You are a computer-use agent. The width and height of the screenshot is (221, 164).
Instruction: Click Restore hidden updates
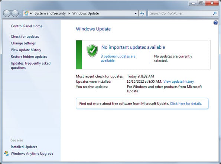pyautogui.click(x=29, y=57)
